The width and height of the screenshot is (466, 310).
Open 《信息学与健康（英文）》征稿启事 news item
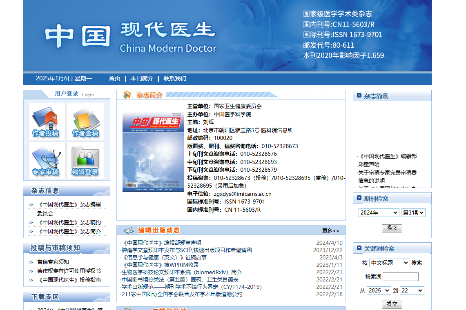coord(164,257)
